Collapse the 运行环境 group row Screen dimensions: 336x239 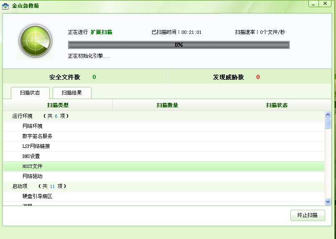click(164, 116)
